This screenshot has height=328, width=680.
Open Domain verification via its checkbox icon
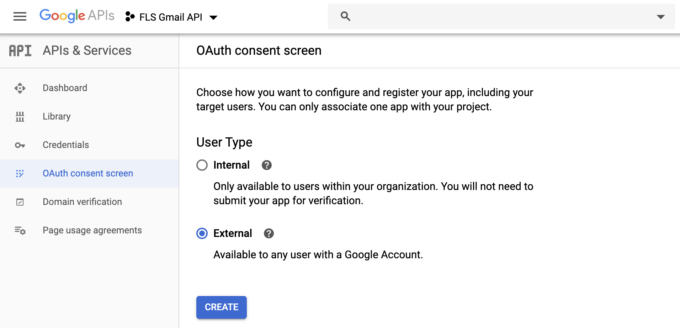tap(20, 202)
